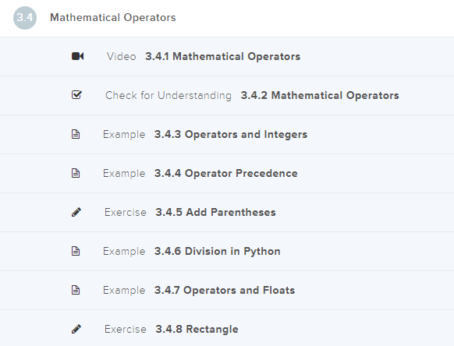Click the document icon for Operators and Integers

76,134
